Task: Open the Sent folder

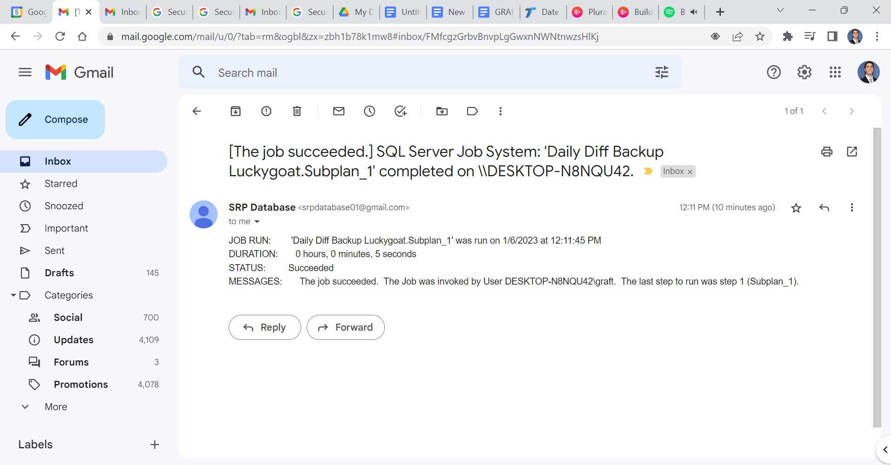Action: pos(54,251)
